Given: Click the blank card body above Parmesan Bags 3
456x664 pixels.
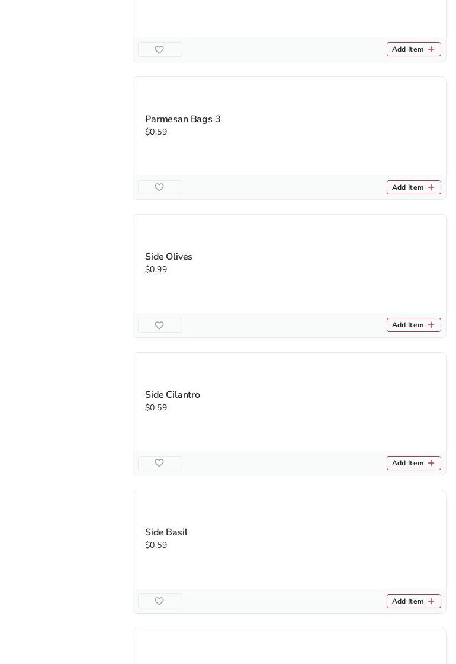Looking at the screenshot, I should [x=289, y=18].
